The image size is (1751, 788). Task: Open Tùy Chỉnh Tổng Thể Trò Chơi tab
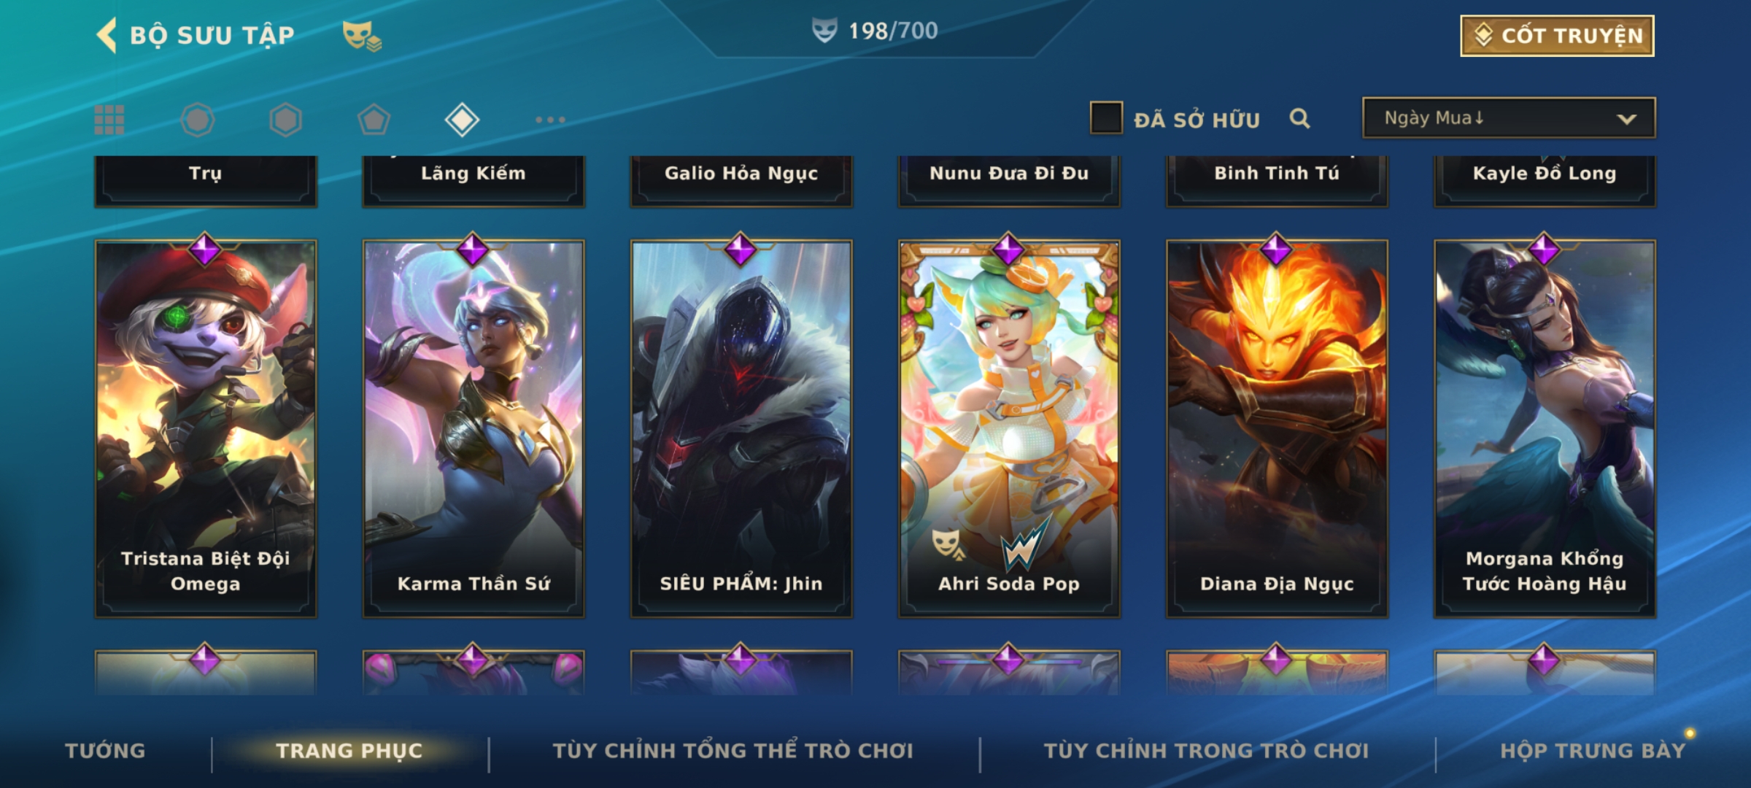pos(733,751)
